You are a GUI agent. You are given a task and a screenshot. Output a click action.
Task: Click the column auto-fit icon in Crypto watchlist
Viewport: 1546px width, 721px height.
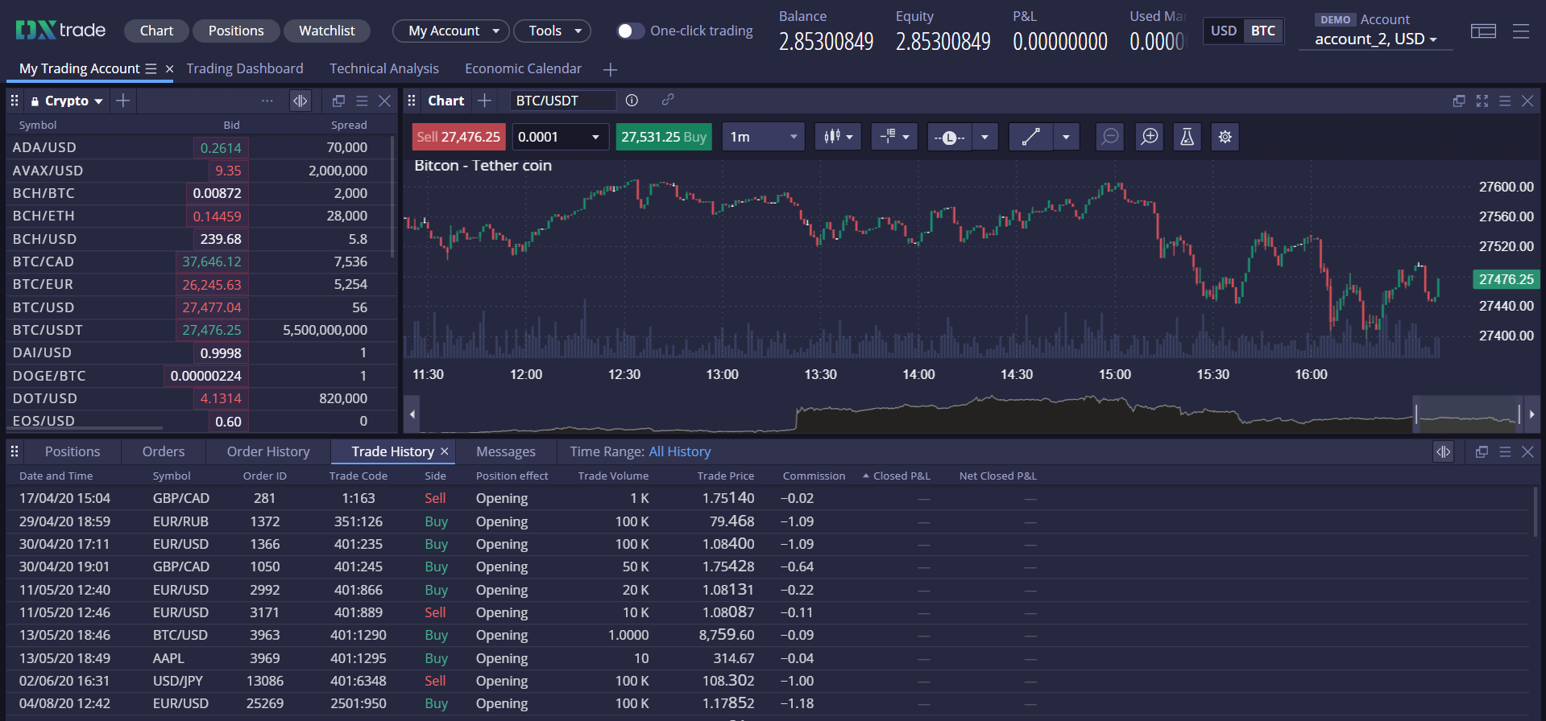coord(300,101)
